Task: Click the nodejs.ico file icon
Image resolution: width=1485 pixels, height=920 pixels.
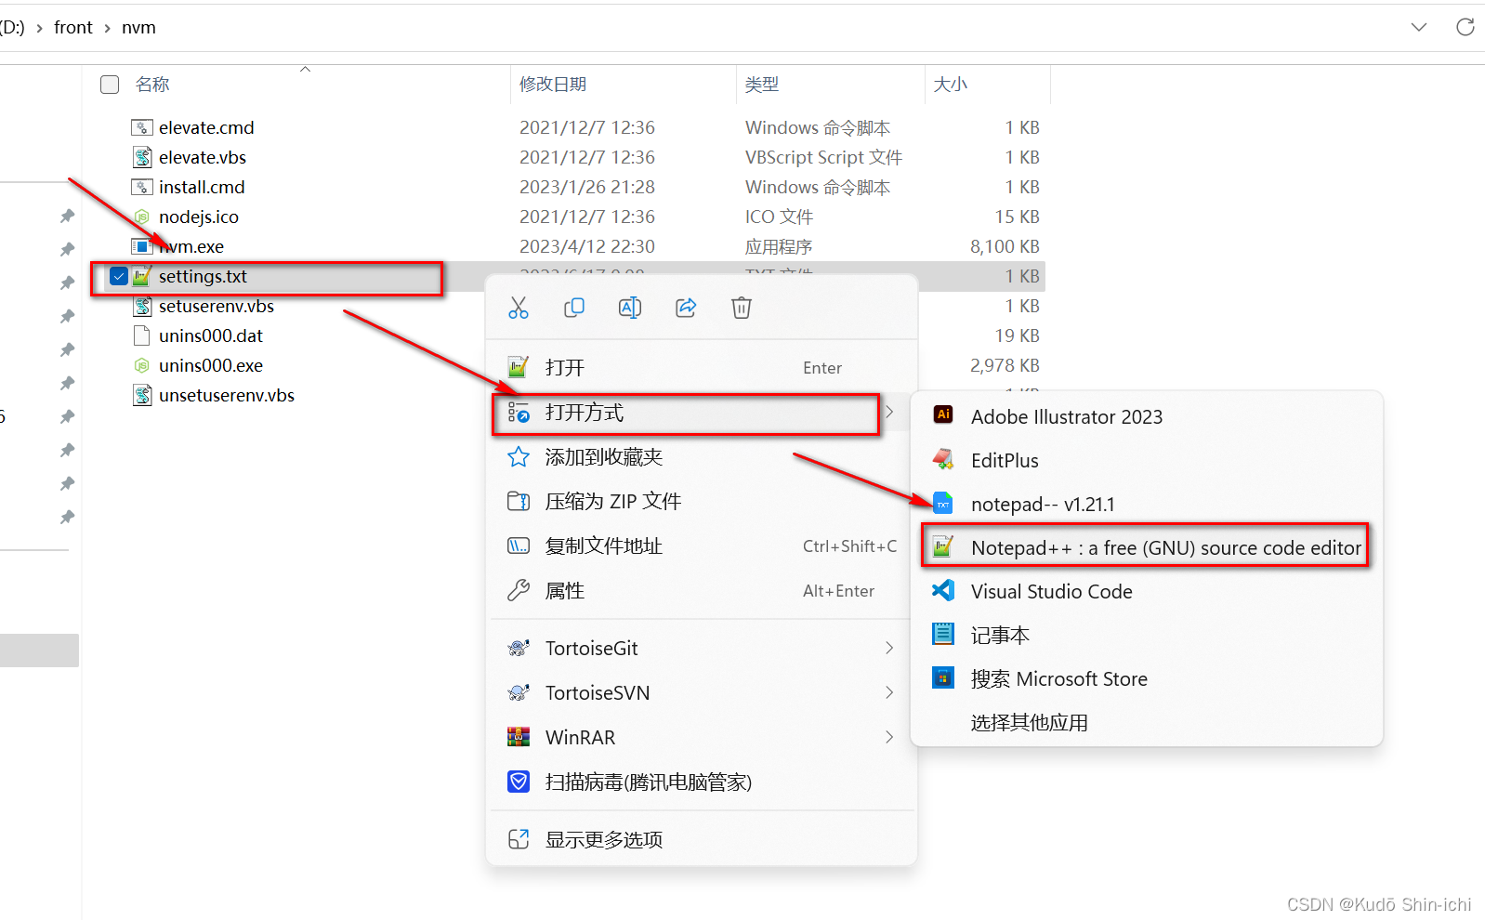Action: pos(141,217)
